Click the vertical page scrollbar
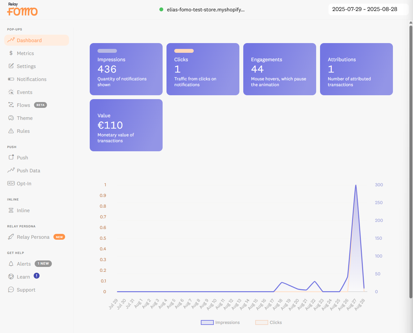 click(411, 162)
